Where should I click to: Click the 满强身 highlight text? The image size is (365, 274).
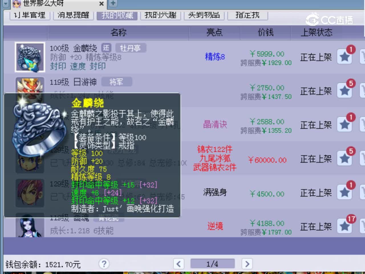tap(215, 192)
